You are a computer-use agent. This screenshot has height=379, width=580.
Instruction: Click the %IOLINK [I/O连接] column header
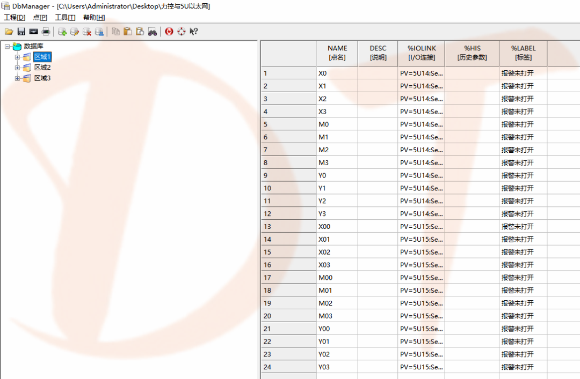(x=422, y=53)
